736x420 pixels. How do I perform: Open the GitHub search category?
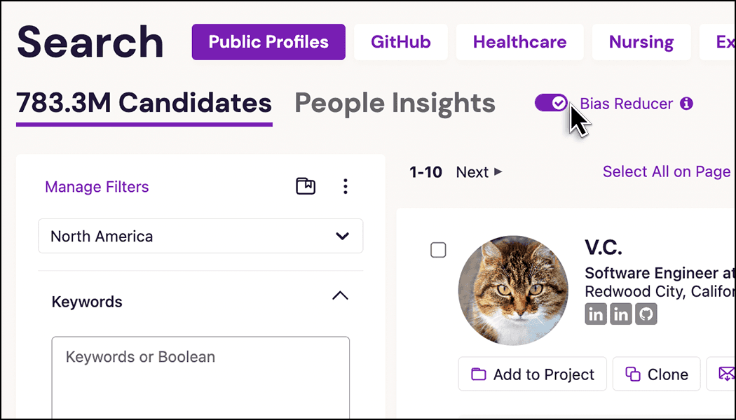(x=400, y=42)
